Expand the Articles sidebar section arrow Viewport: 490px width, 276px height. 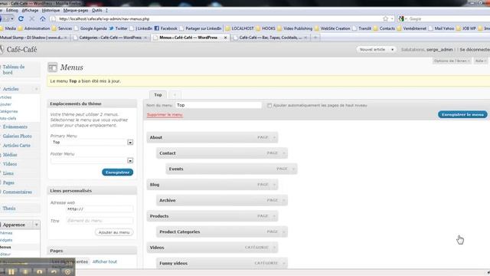click(x=36, y=89)
